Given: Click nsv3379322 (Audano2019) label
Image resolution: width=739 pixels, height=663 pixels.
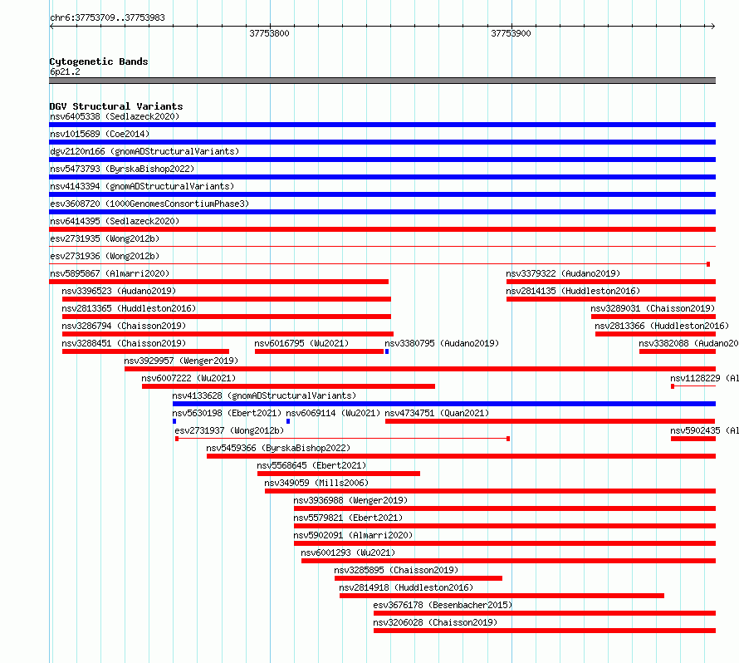Looking at the screenshot, I should [x=563, y=273].
